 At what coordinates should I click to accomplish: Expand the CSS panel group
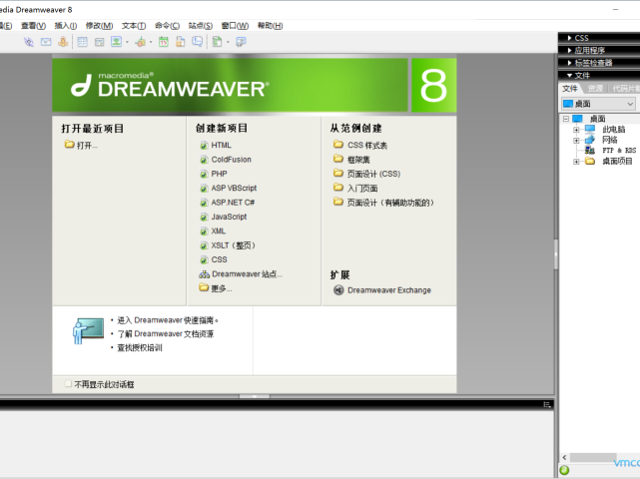(x=570, y=38)
